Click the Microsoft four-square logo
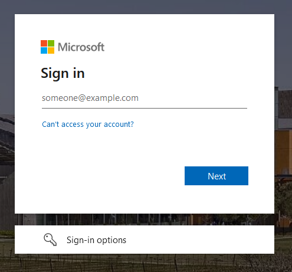 tap(47, 47)
